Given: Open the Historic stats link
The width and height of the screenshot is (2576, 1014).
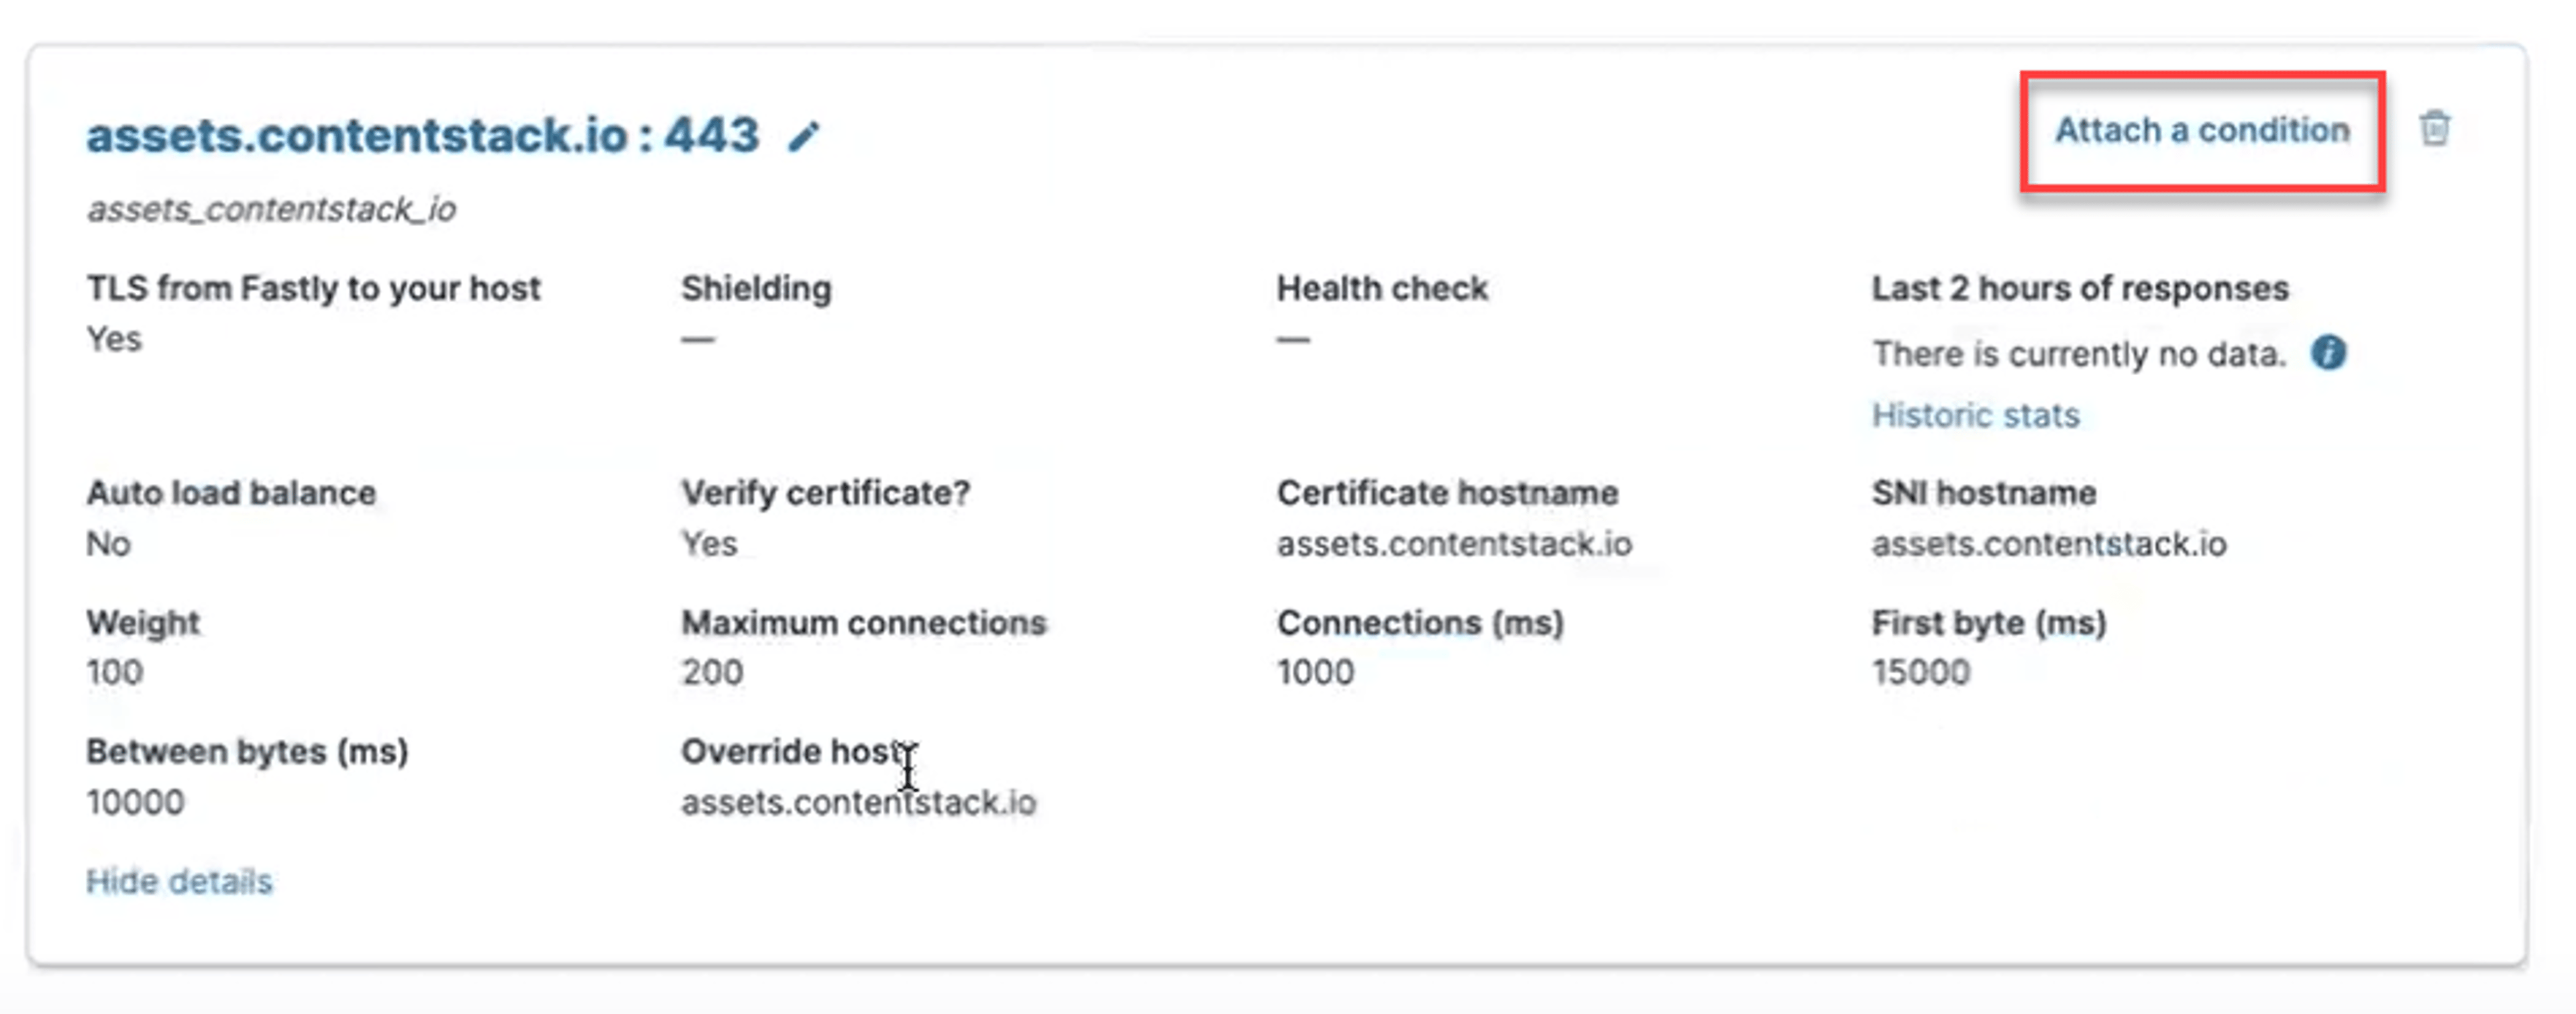Looking at the screenshot, I should 1975,415.
